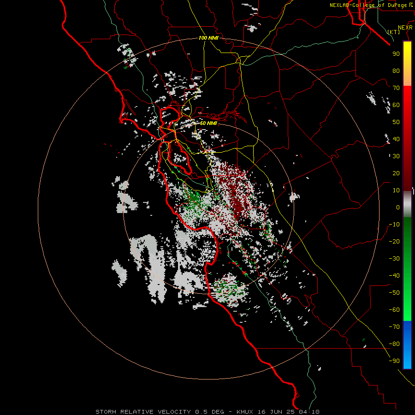Pick the positive 20 scale label
415x415 pixels.
396,173
